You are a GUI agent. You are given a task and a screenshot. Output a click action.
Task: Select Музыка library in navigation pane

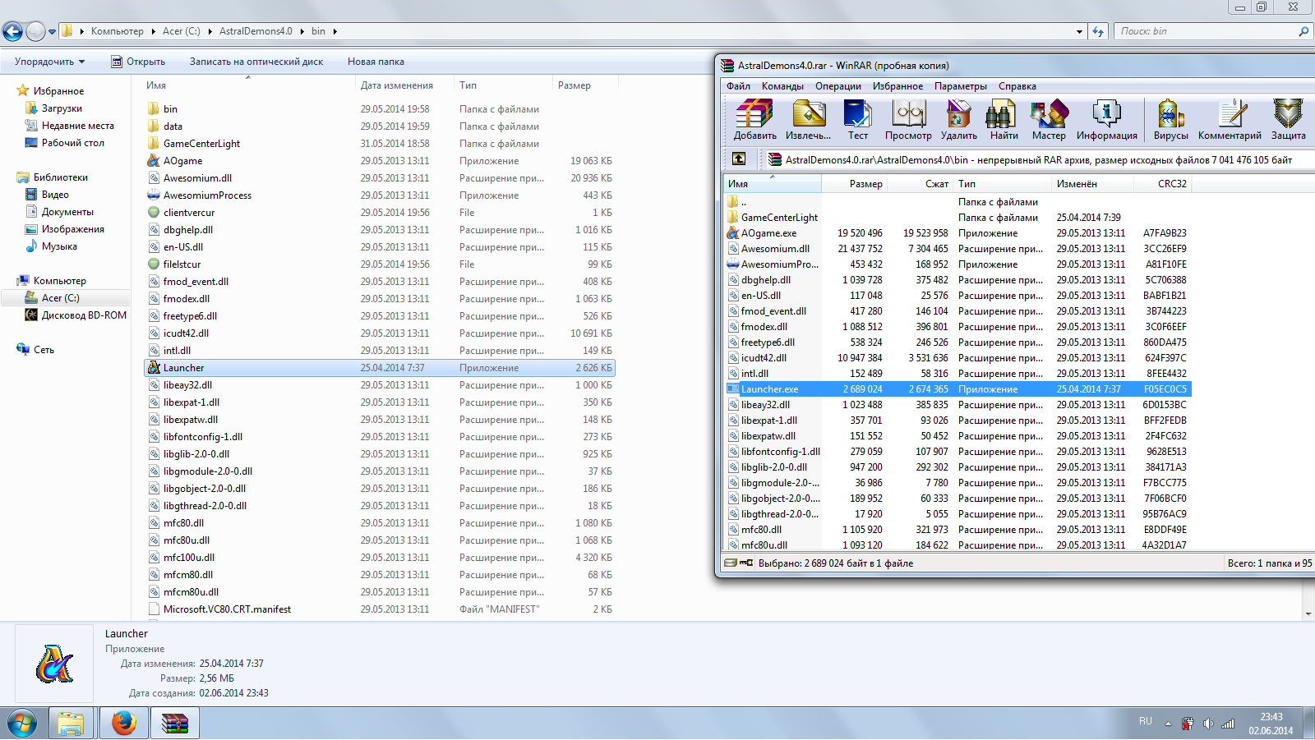[59, 246]
